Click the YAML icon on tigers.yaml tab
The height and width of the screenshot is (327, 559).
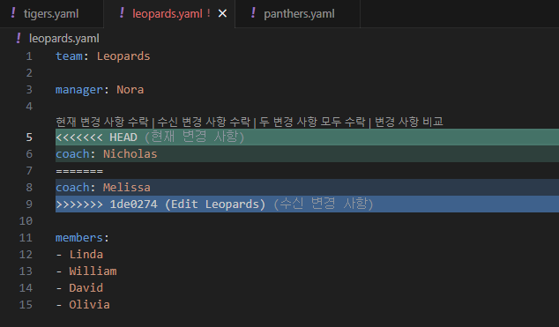(13, 13)
